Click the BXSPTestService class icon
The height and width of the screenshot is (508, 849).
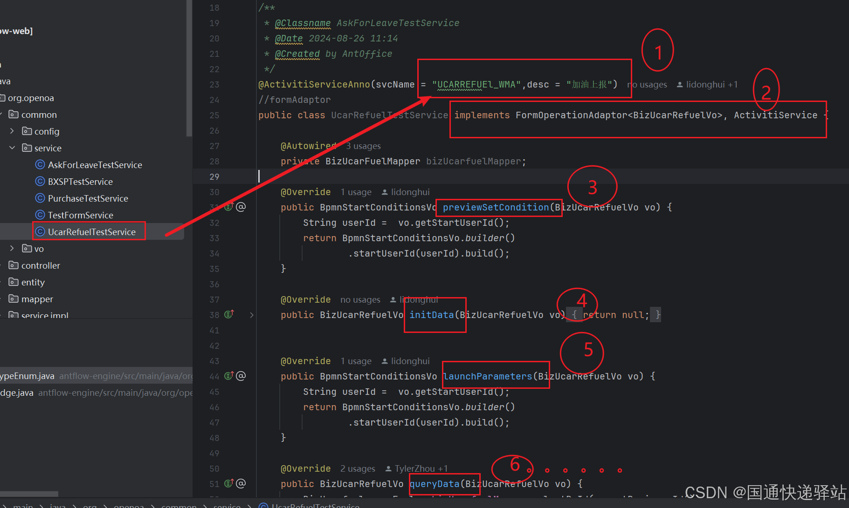pos(40,181)
